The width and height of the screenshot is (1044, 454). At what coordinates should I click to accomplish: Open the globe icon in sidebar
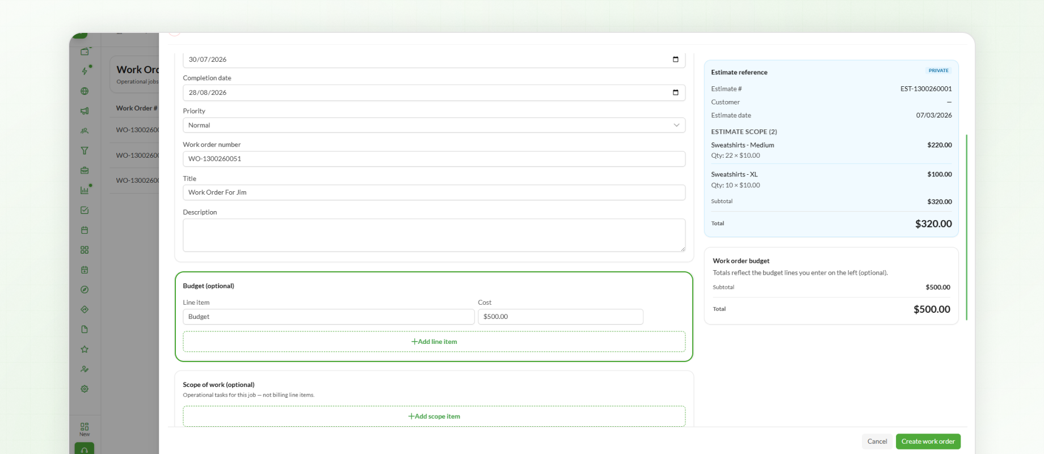pyautogui.click(x=85, y=91)
